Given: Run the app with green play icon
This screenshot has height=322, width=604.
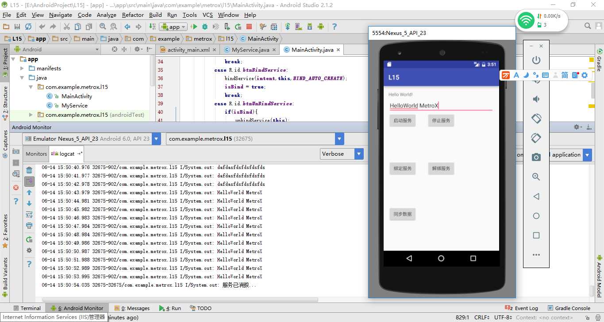Looking at the screenshot, I should coord(193,27).
